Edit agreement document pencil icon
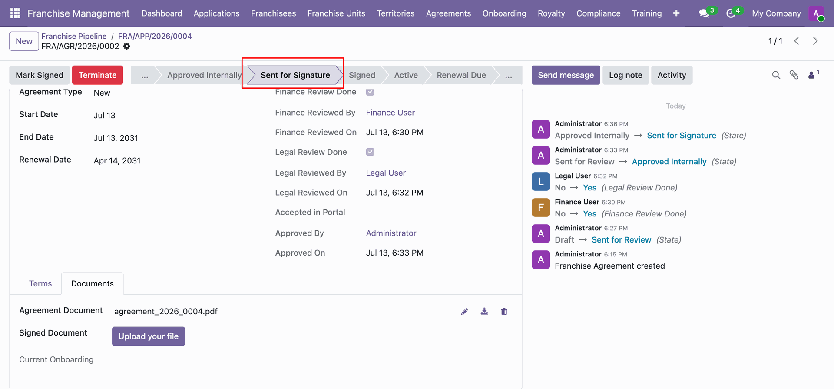Image resolution: width=834 pixels, height=389 pixels. 464,312
